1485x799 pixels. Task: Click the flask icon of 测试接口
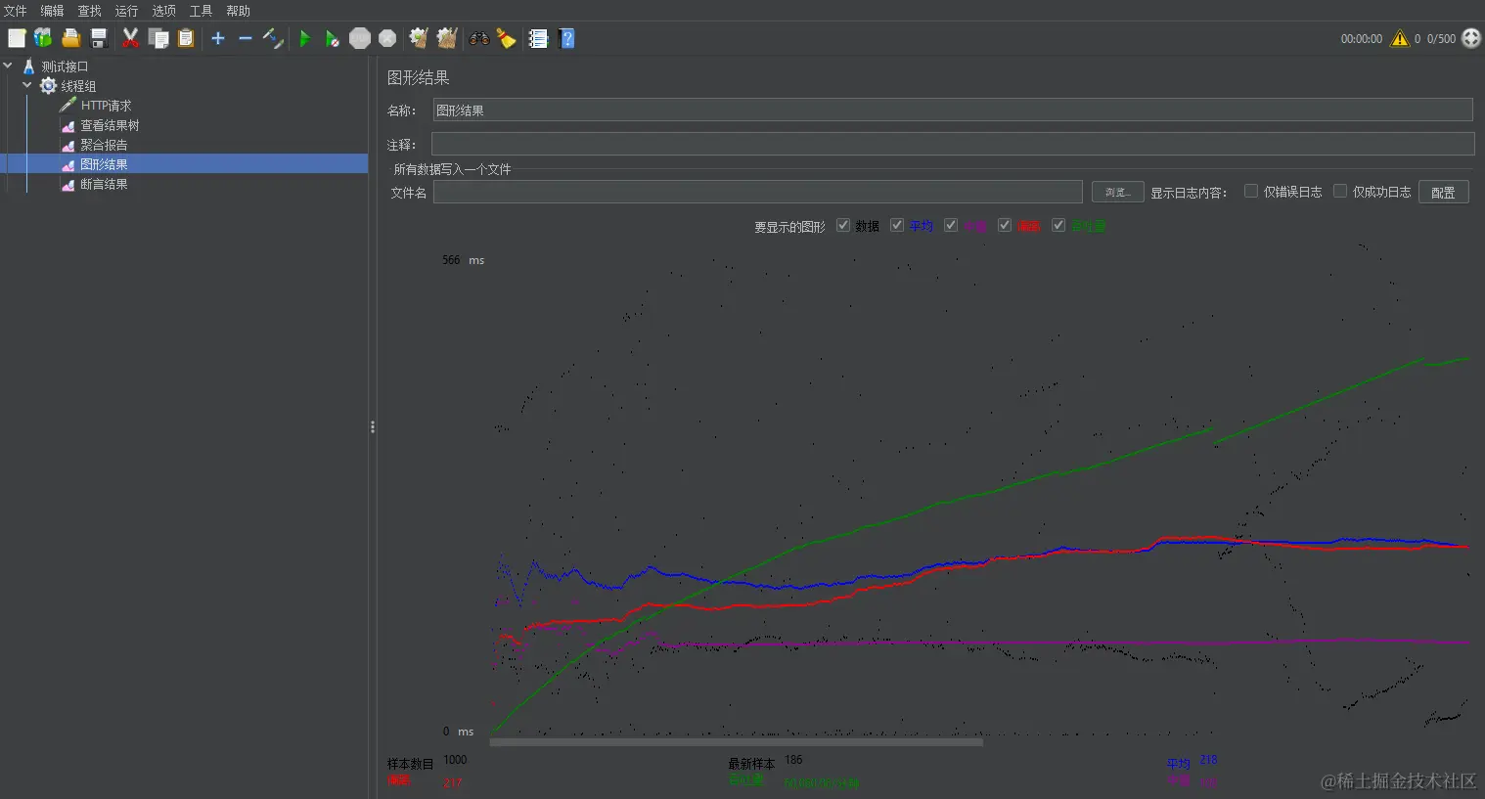click(x=28, y=67)
